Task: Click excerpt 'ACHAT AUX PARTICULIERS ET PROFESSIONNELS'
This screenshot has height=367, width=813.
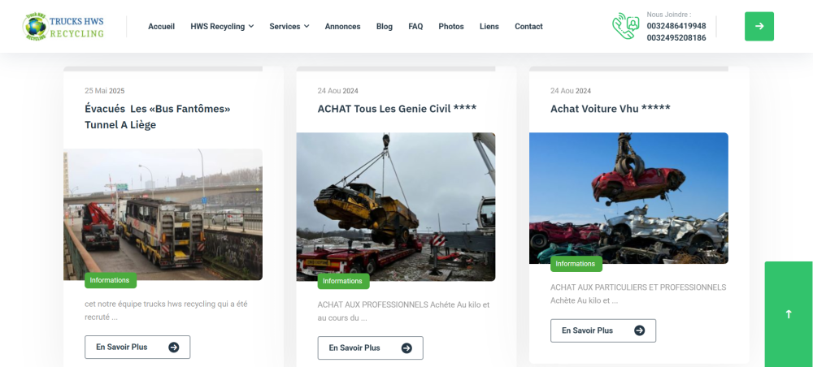Action: [x=638, y=293]
